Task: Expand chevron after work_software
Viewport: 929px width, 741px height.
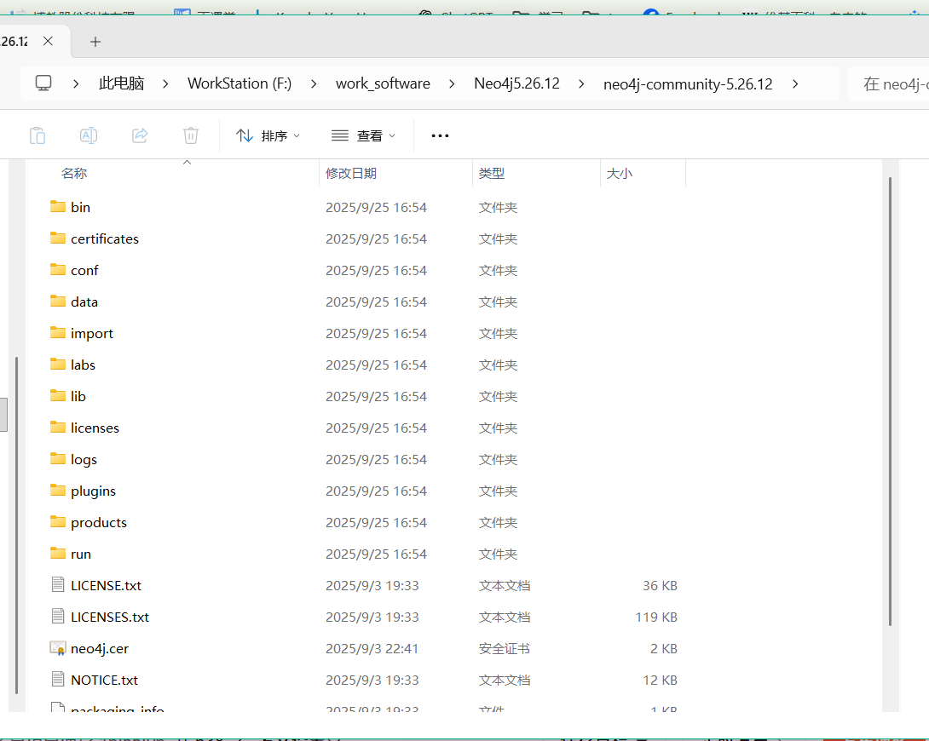Action: click(x=452, y=84)
